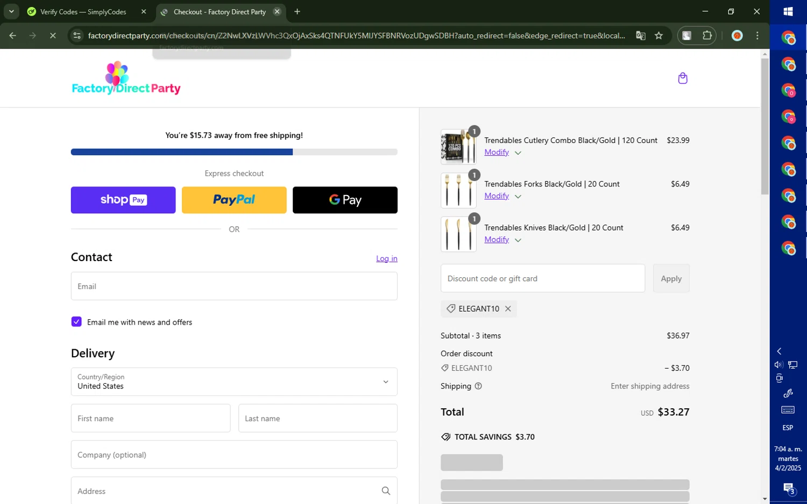Uncheck Email me with news and offers
This screenshot has width=807, height=504.
(76, 322)
